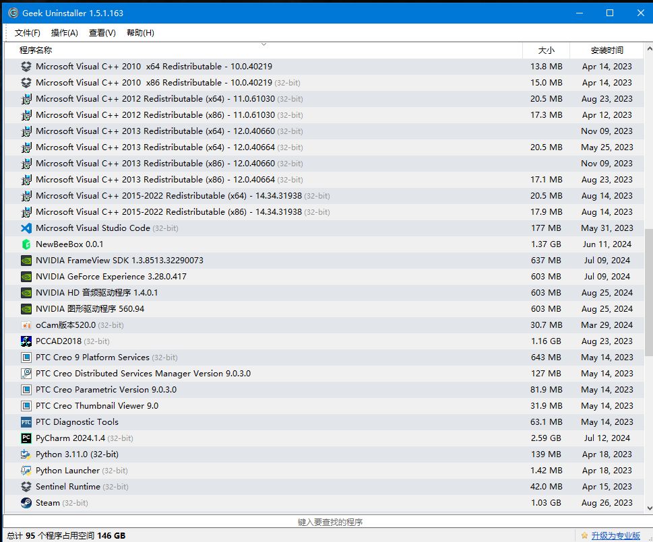The height and width of the screenshot is (542, 653).
Task: Click the Python Launcher icon
Action: (26, 471)
